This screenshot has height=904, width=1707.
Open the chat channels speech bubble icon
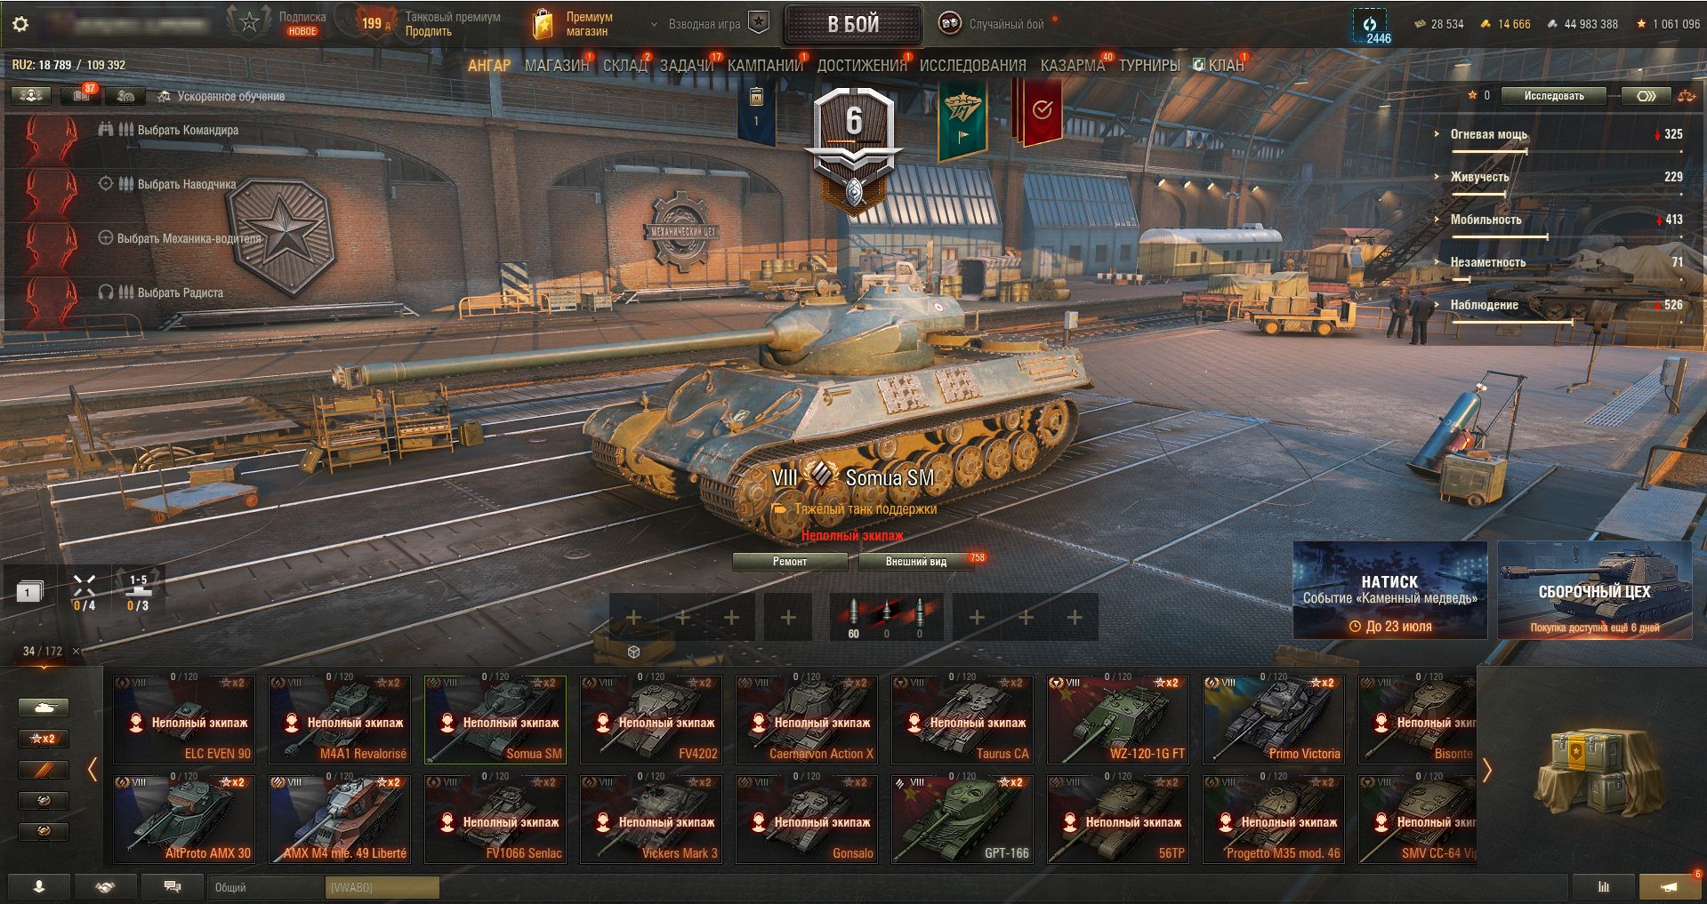click(173, 886)
